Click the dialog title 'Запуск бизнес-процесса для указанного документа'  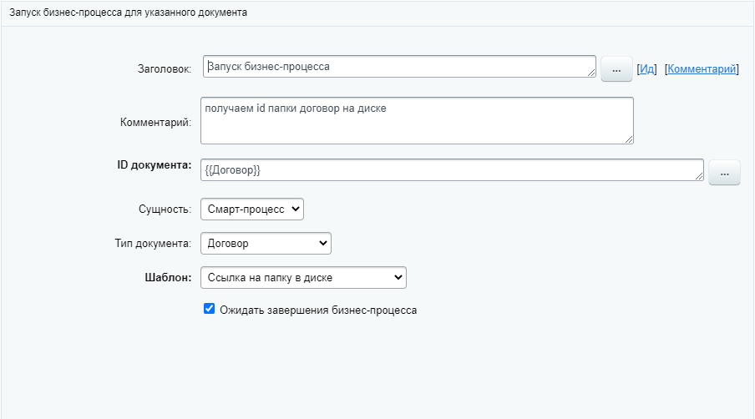click(x=128, y=13)
